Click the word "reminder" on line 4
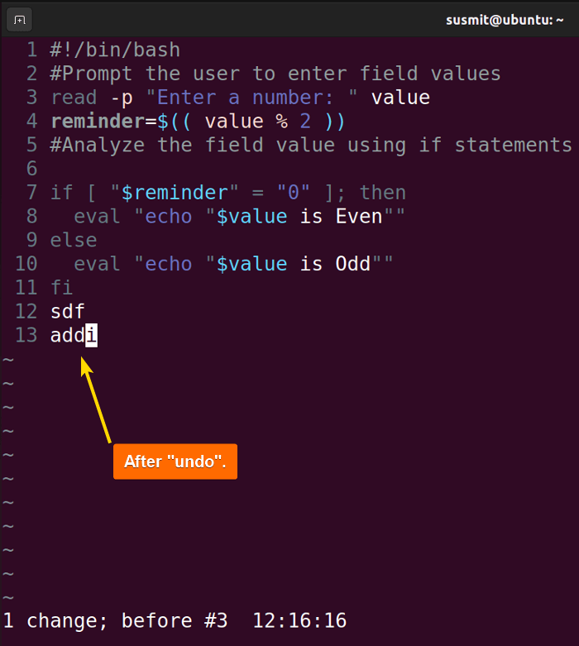The image size is (579, 646). coord(98,122)
